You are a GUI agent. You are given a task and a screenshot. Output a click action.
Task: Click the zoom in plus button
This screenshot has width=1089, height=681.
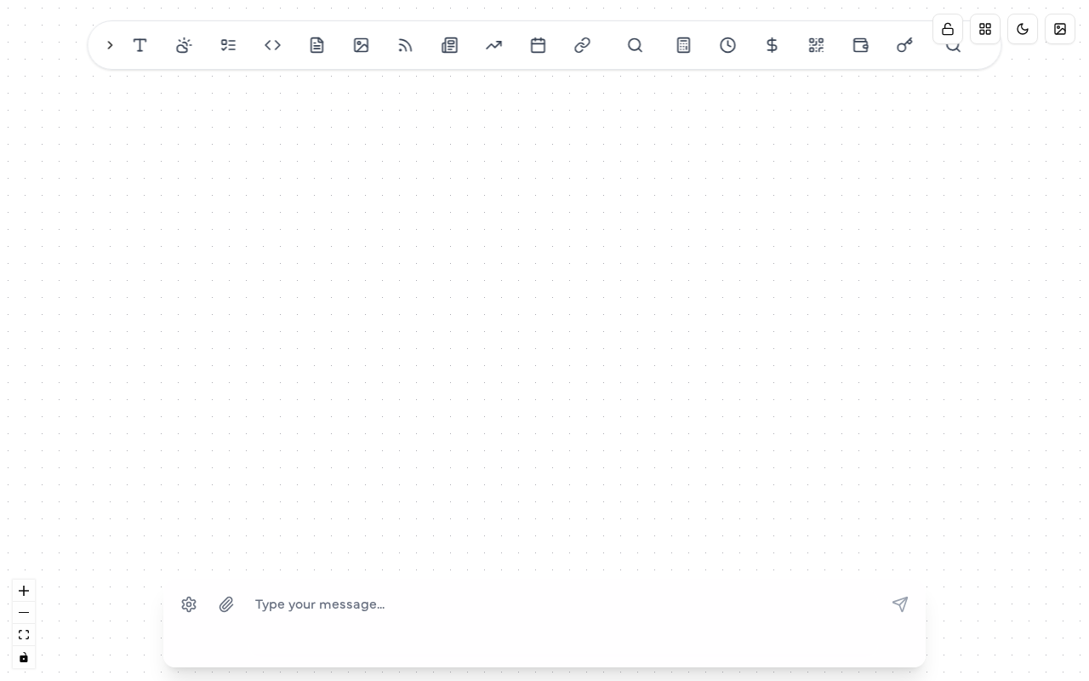pos(24,591)
